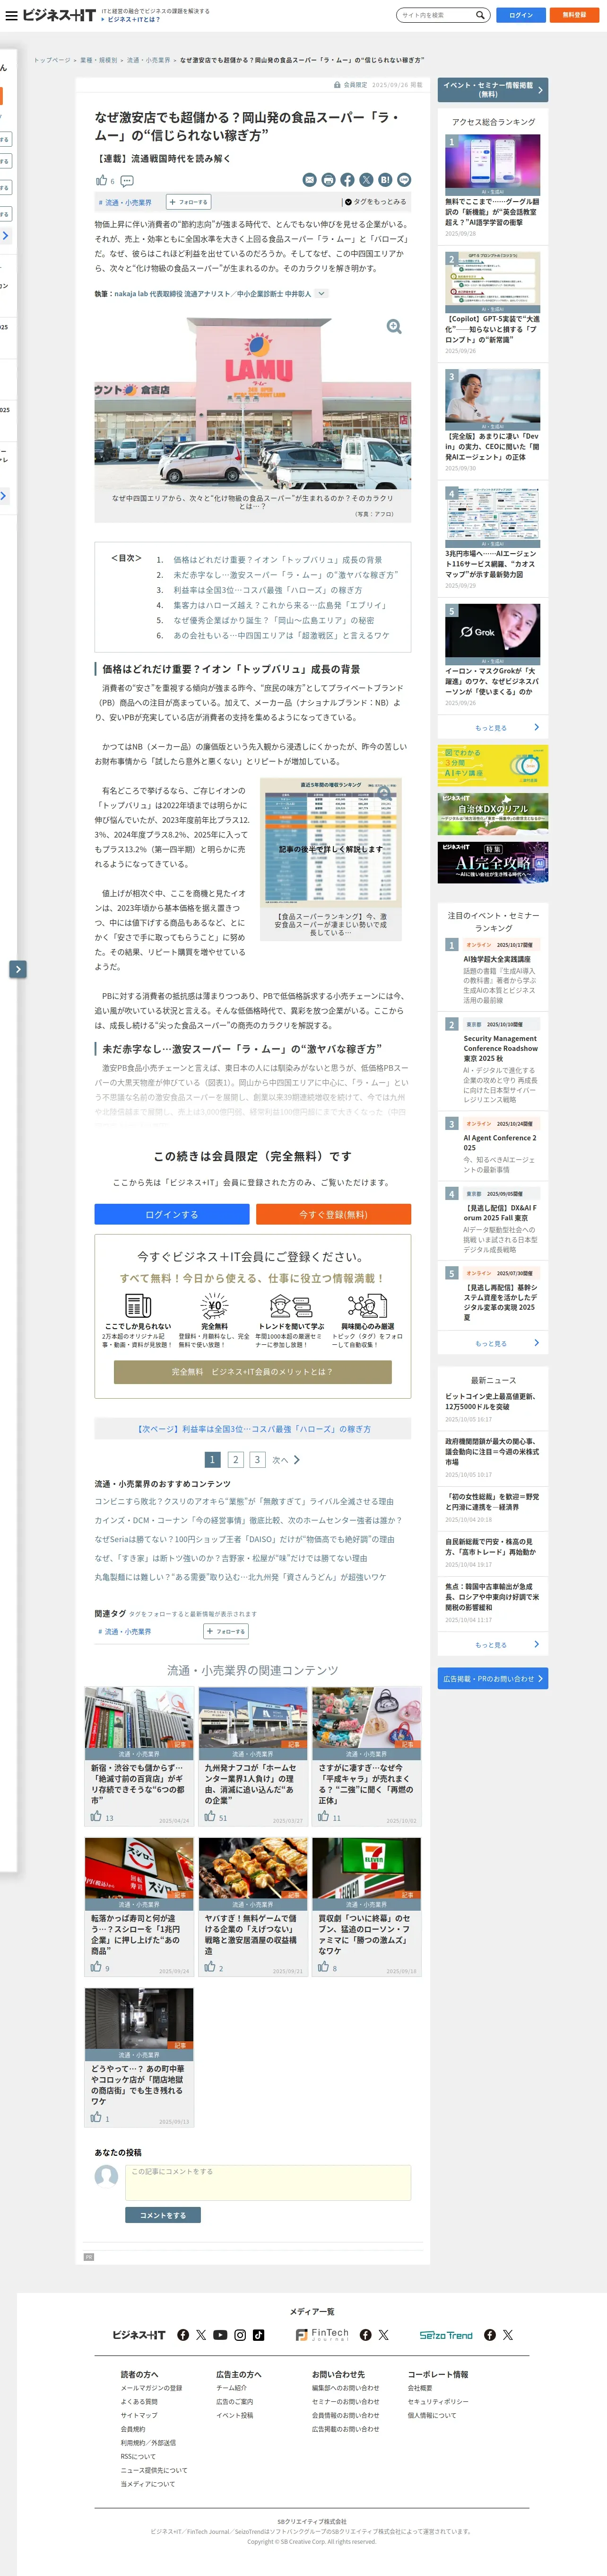
Task: Submit with コメントをする button
Action: [163, 2215]
